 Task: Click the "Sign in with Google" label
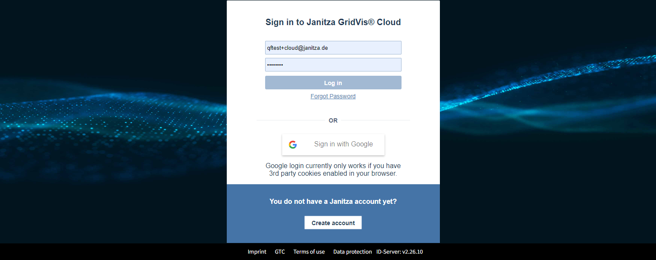pyautogui.click(x=343, y=144)
